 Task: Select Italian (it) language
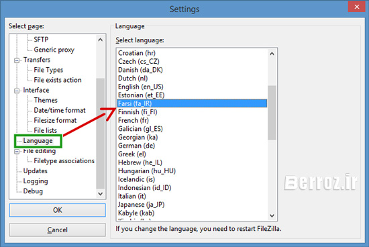tap(192, 197)
